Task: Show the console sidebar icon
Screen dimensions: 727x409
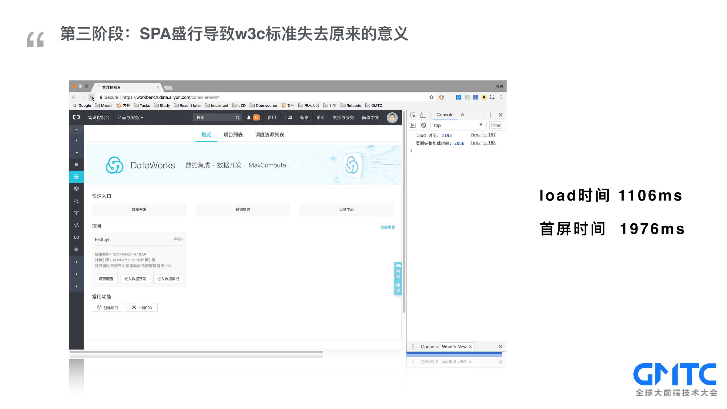Action: coord(413,125)
